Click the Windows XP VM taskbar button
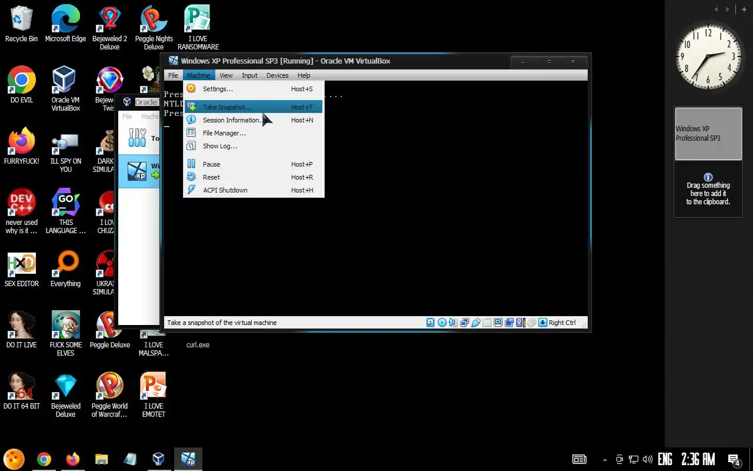 (x=188, y=459)
